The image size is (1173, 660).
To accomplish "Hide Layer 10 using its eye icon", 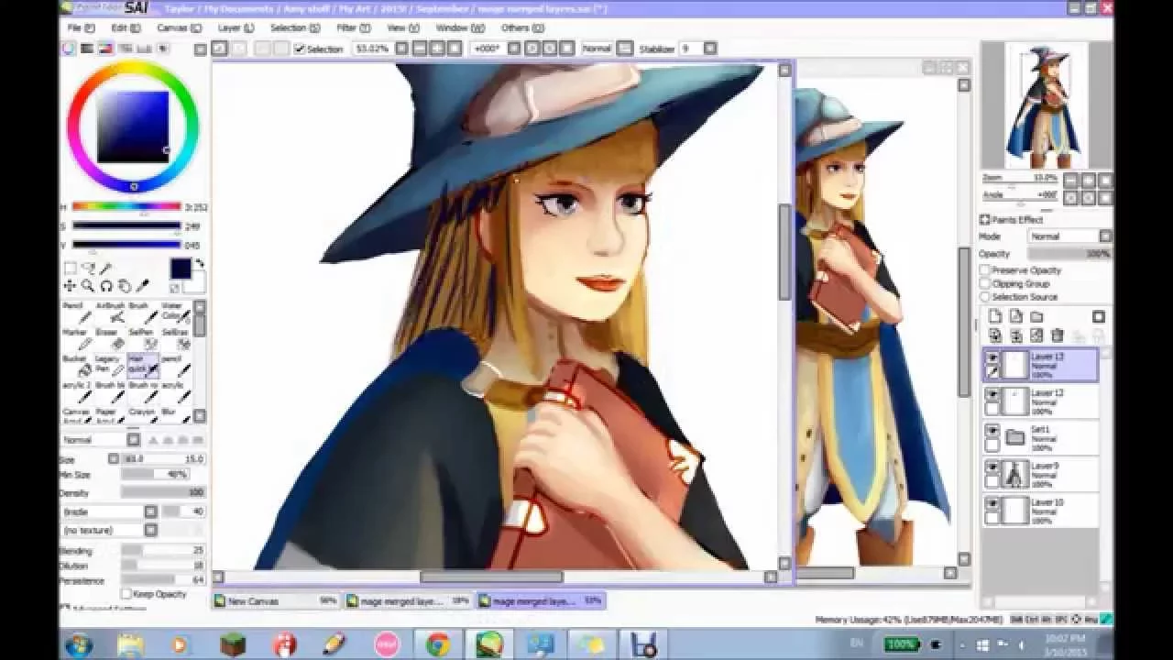I will [x=992, y=504].
